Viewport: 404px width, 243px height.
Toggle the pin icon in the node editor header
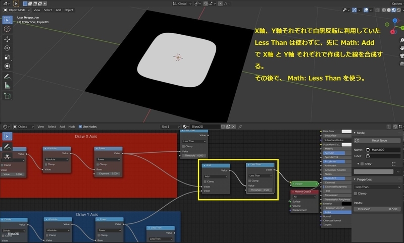[x=240, y=127]
